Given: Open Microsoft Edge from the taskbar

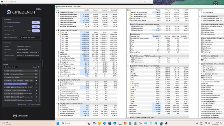Looking at the screenshot, I should coord(104,123).
